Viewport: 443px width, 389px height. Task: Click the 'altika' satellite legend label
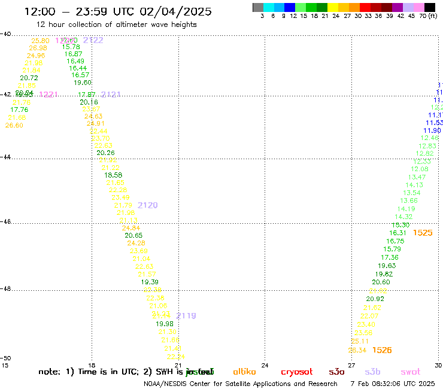[244, 372]
